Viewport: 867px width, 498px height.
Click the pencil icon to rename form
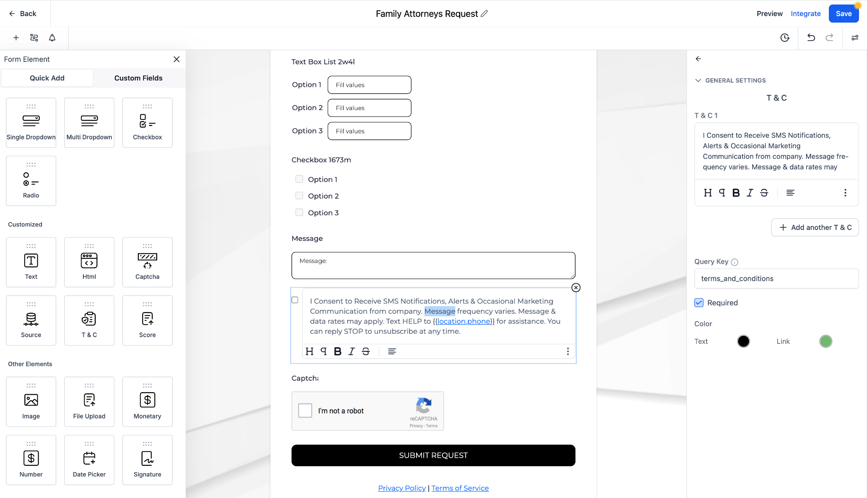pos(484,14)
